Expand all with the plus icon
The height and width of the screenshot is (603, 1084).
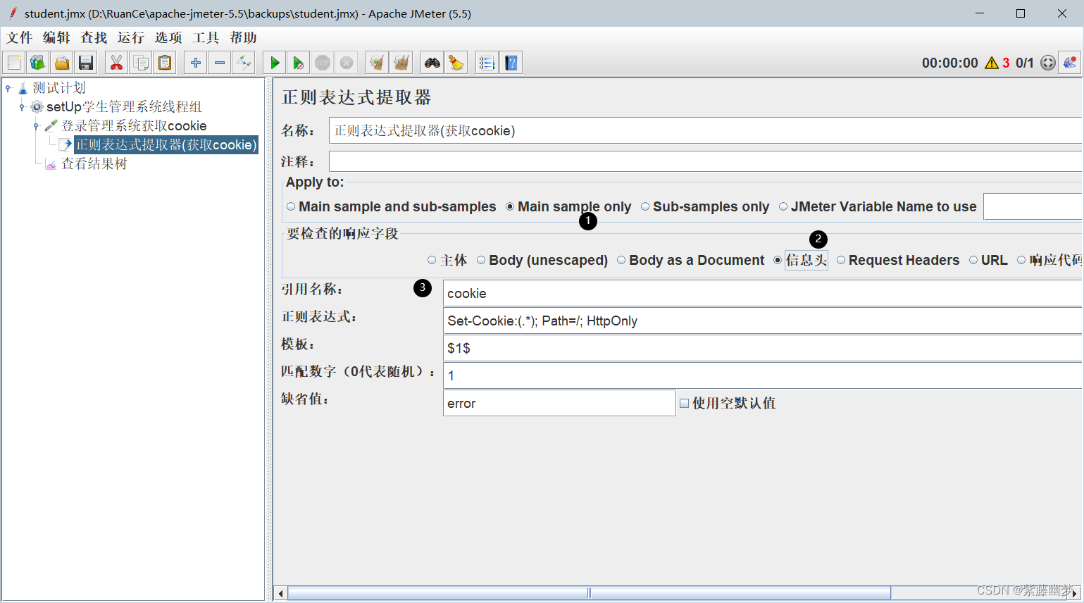pyautogui.click(x=196, y=63)
